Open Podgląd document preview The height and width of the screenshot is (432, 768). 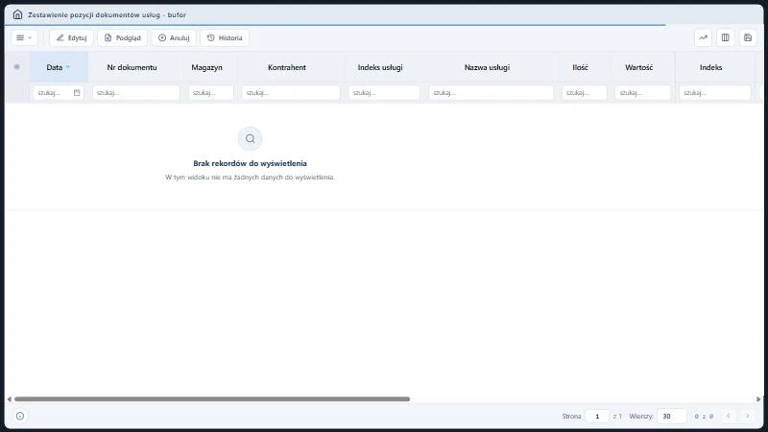coord(123,37)
